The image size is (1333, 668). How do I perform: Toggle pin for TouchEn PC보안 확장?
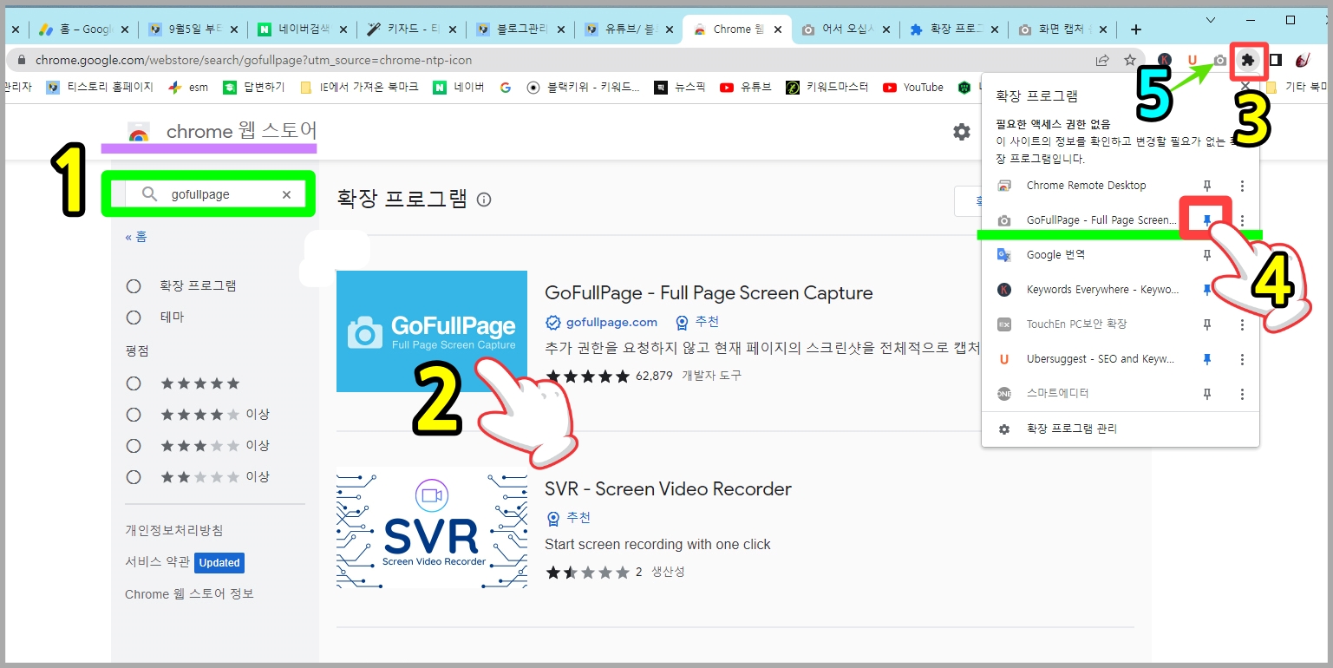pyautogui.click(x=1206, y=324)
